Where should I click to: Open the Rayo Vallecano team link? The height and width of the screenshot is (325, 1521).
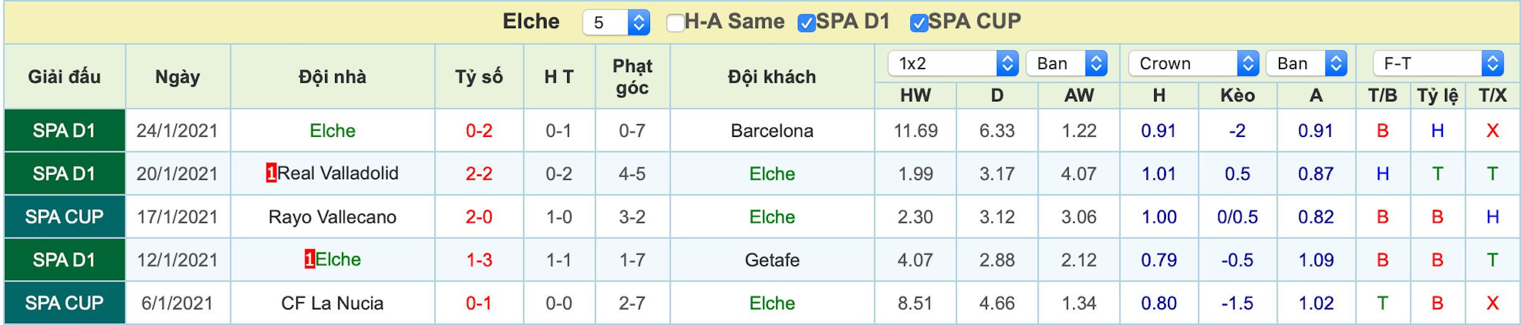click(332, 217)
